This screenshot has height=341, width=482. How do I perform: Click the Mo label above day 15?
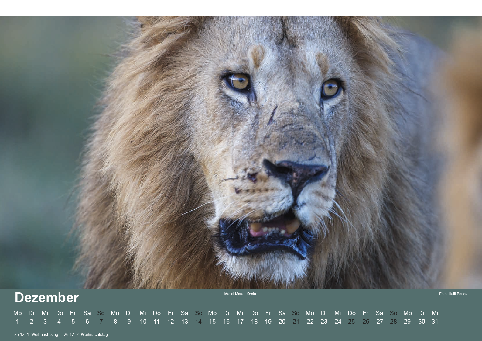[212, 313]
